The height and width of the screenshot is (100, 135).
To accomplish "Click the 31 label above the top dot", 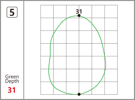I will 79,12.
